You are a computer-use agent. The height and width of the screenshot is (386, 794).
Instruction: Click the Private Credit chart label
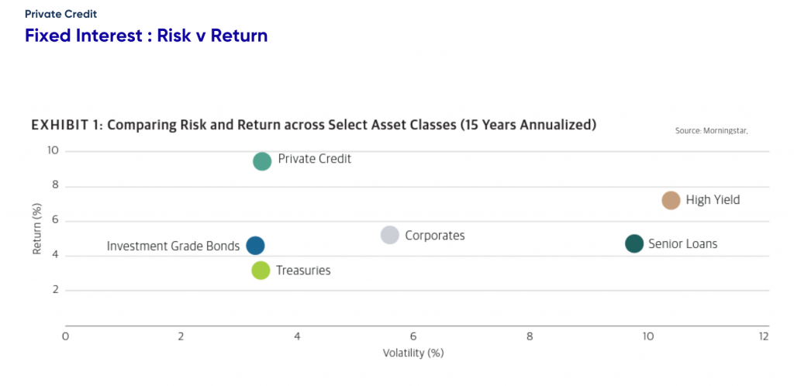(315, 159)
